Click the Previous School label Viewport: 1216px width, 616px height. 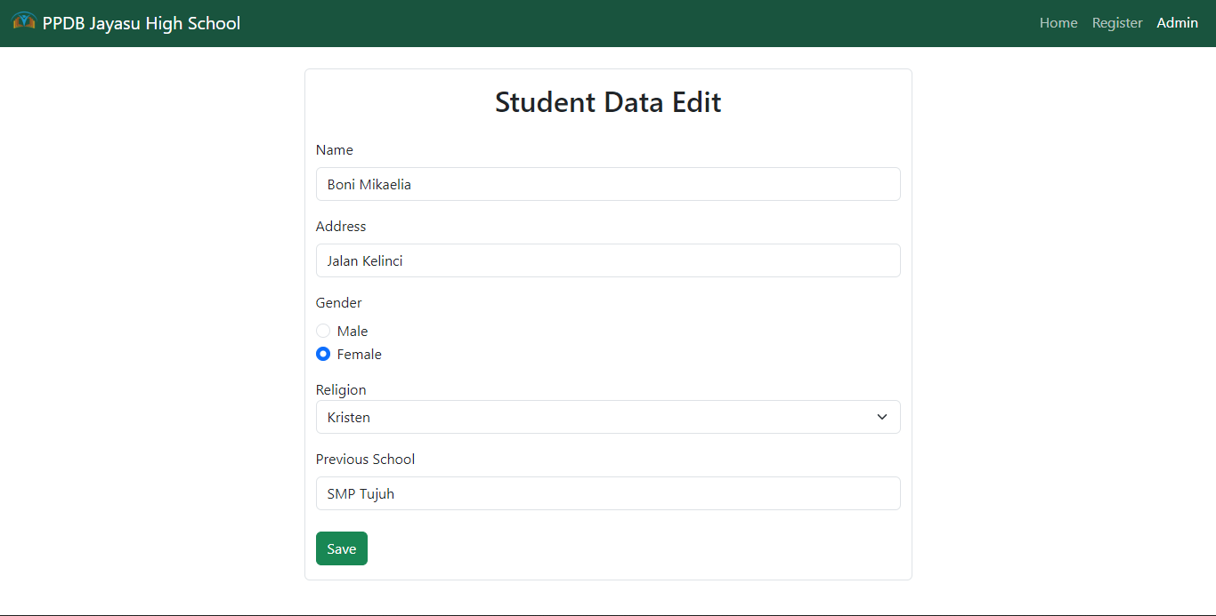[366, 460]
